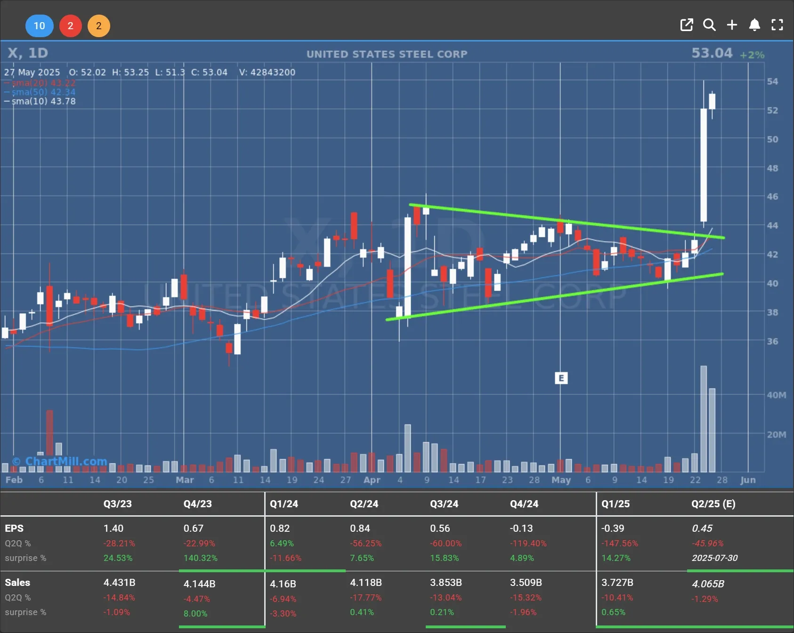
Task: Click the earnings E marker on chart
Action: pyautogui.click(x=561, y=378)
